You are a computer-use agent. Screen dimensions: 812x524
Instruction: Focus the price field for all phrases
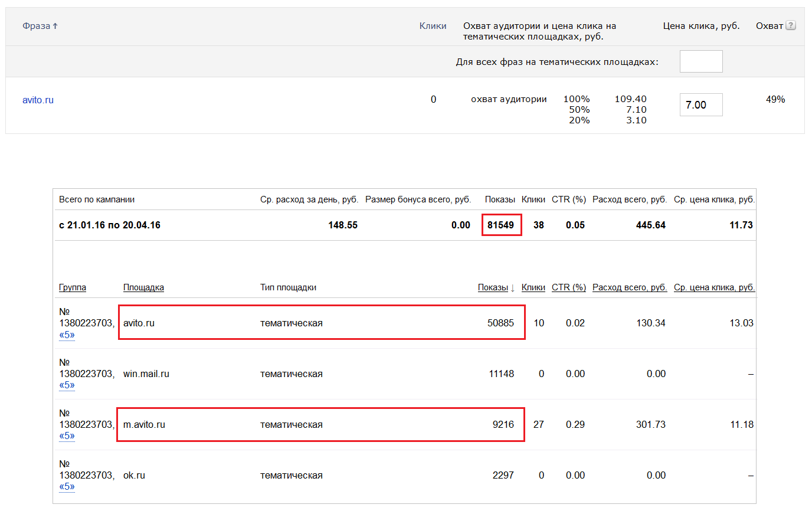pos(700,61)
